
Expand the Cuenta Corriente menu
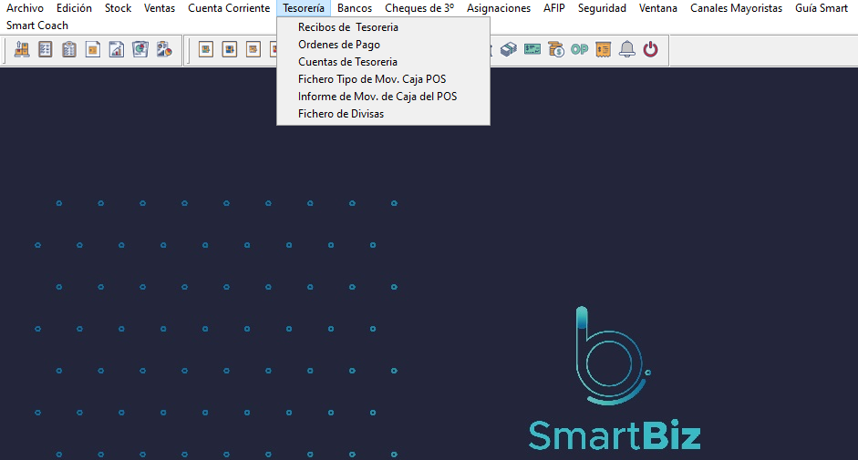(x=229, y=8)
